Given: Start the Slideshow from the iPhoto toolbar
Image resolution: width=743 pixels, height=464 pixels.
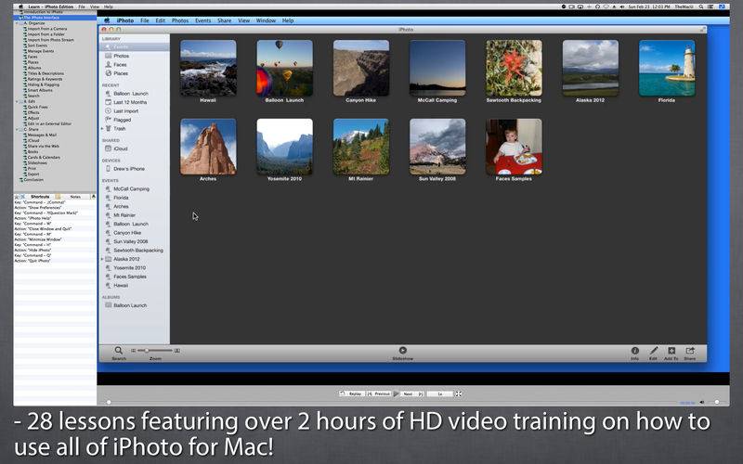Looking at the screenshot, I should click(x=402, y=351).
